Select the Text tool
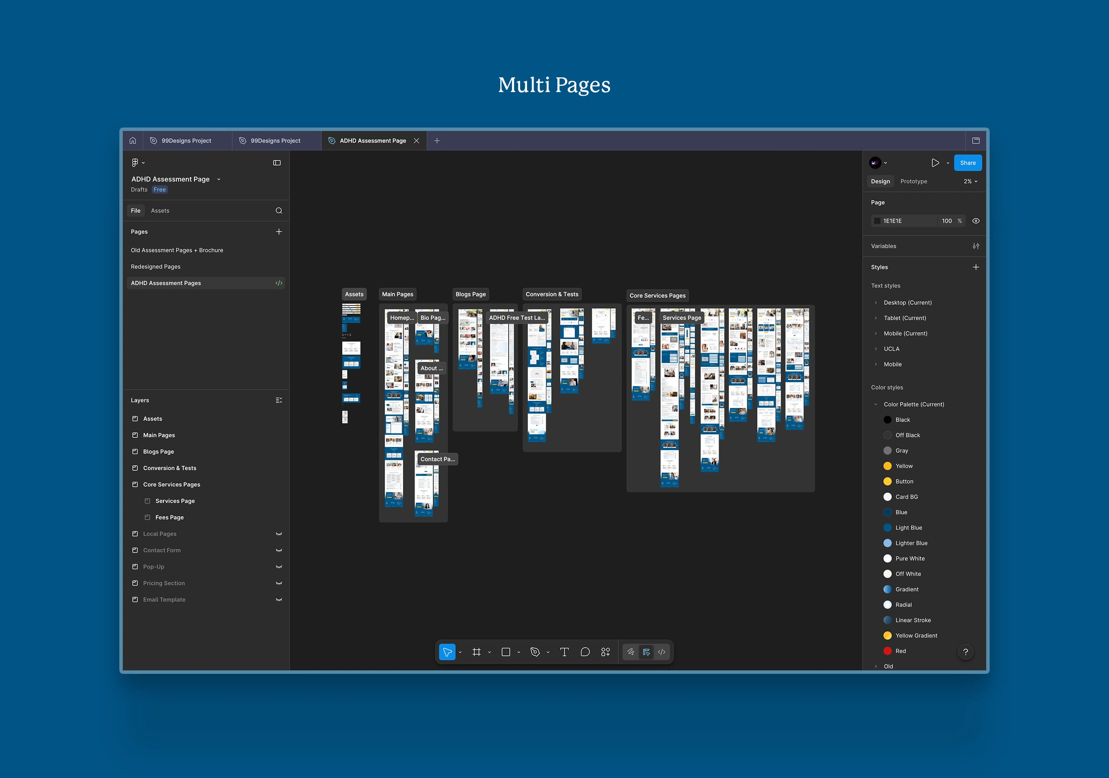 [x=564, y=652]
